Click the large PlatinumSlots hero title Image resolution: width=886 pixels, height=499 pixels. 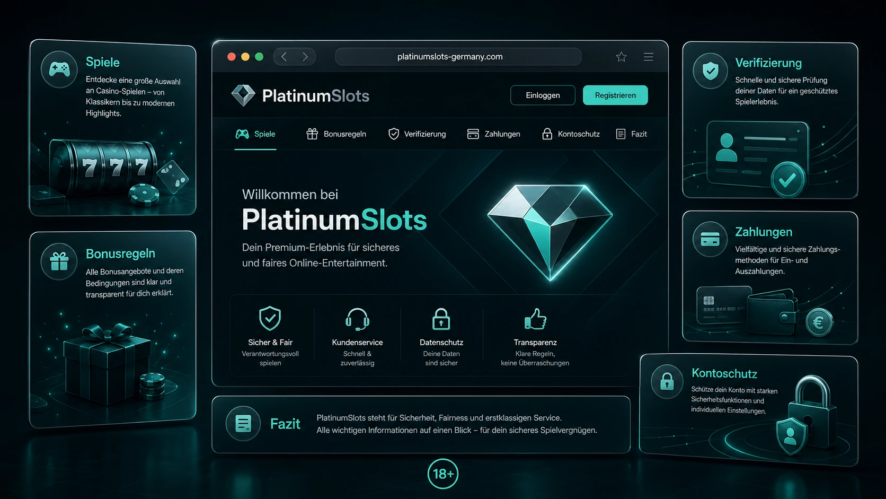[x=334, y=220]
